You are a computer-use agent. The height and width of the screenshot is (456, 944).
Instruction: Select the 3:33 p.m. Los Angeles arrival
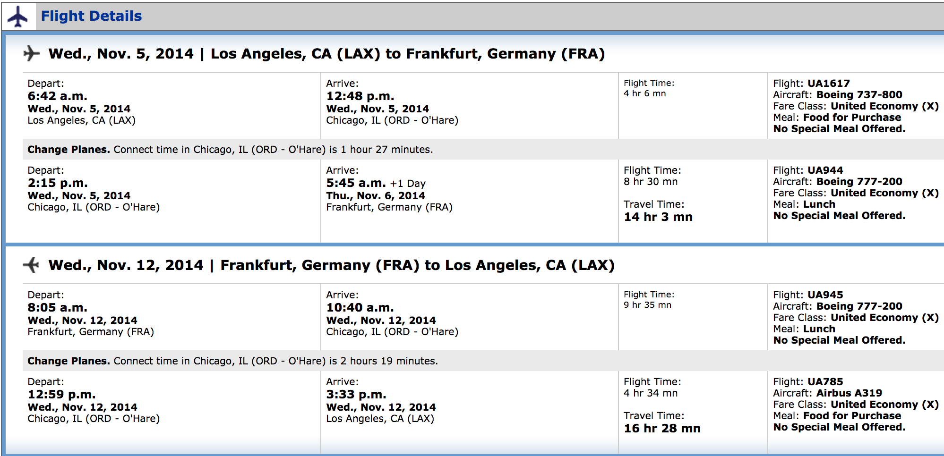point(356,395)
